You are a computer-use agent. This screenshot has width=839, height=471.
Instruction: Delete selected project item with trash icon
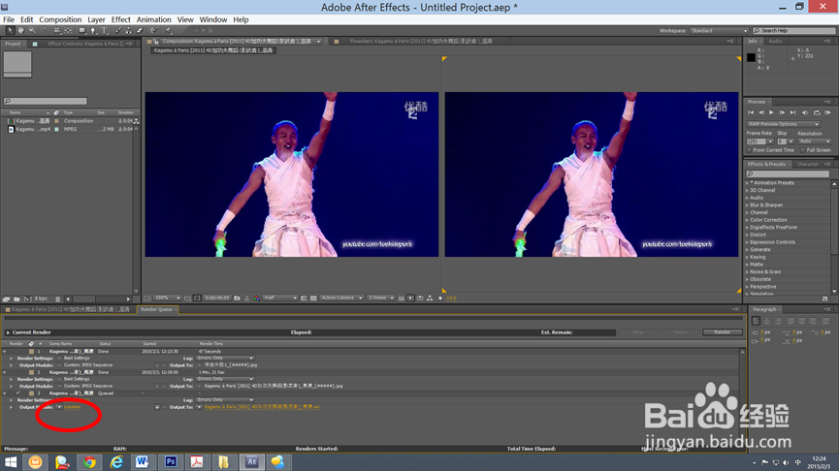click(58, 298)
